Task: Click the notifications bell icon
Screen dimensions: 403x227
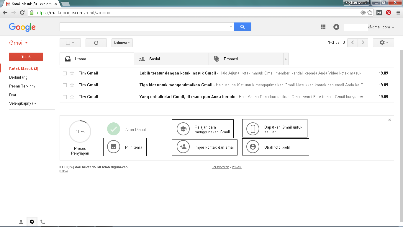Action: [x=336, y=27]
